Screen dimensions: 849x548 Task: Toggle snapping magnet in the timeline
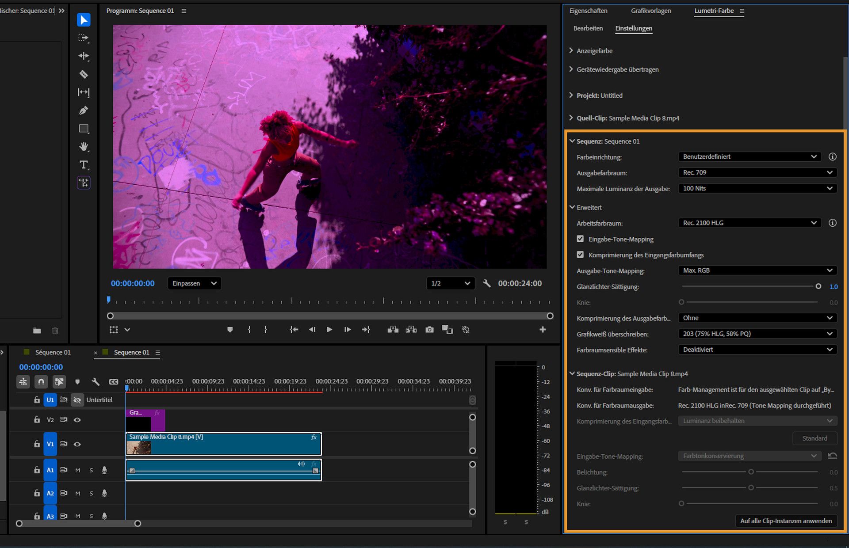[x=41, y=381]
